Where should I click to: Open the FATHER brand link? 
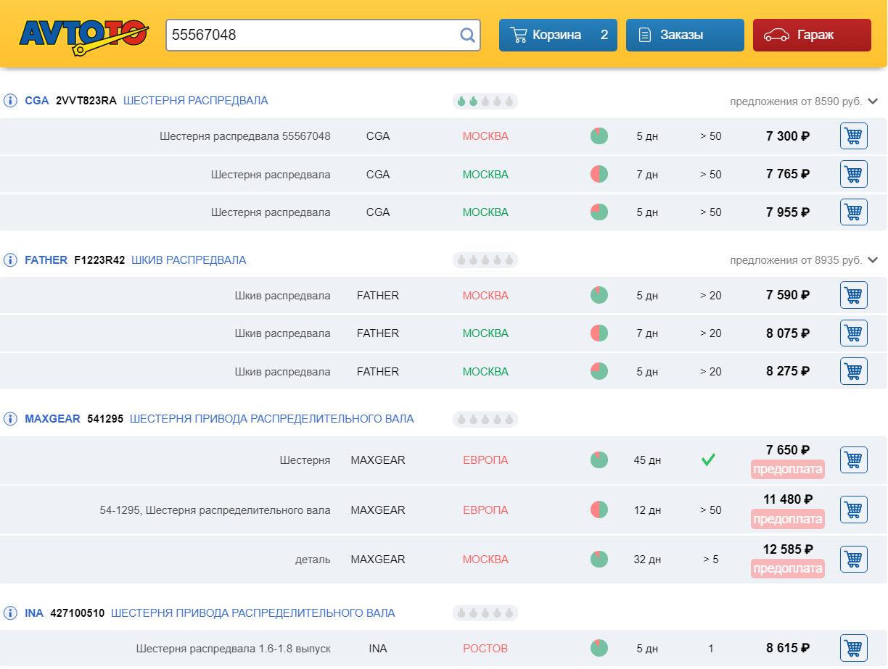46,260
